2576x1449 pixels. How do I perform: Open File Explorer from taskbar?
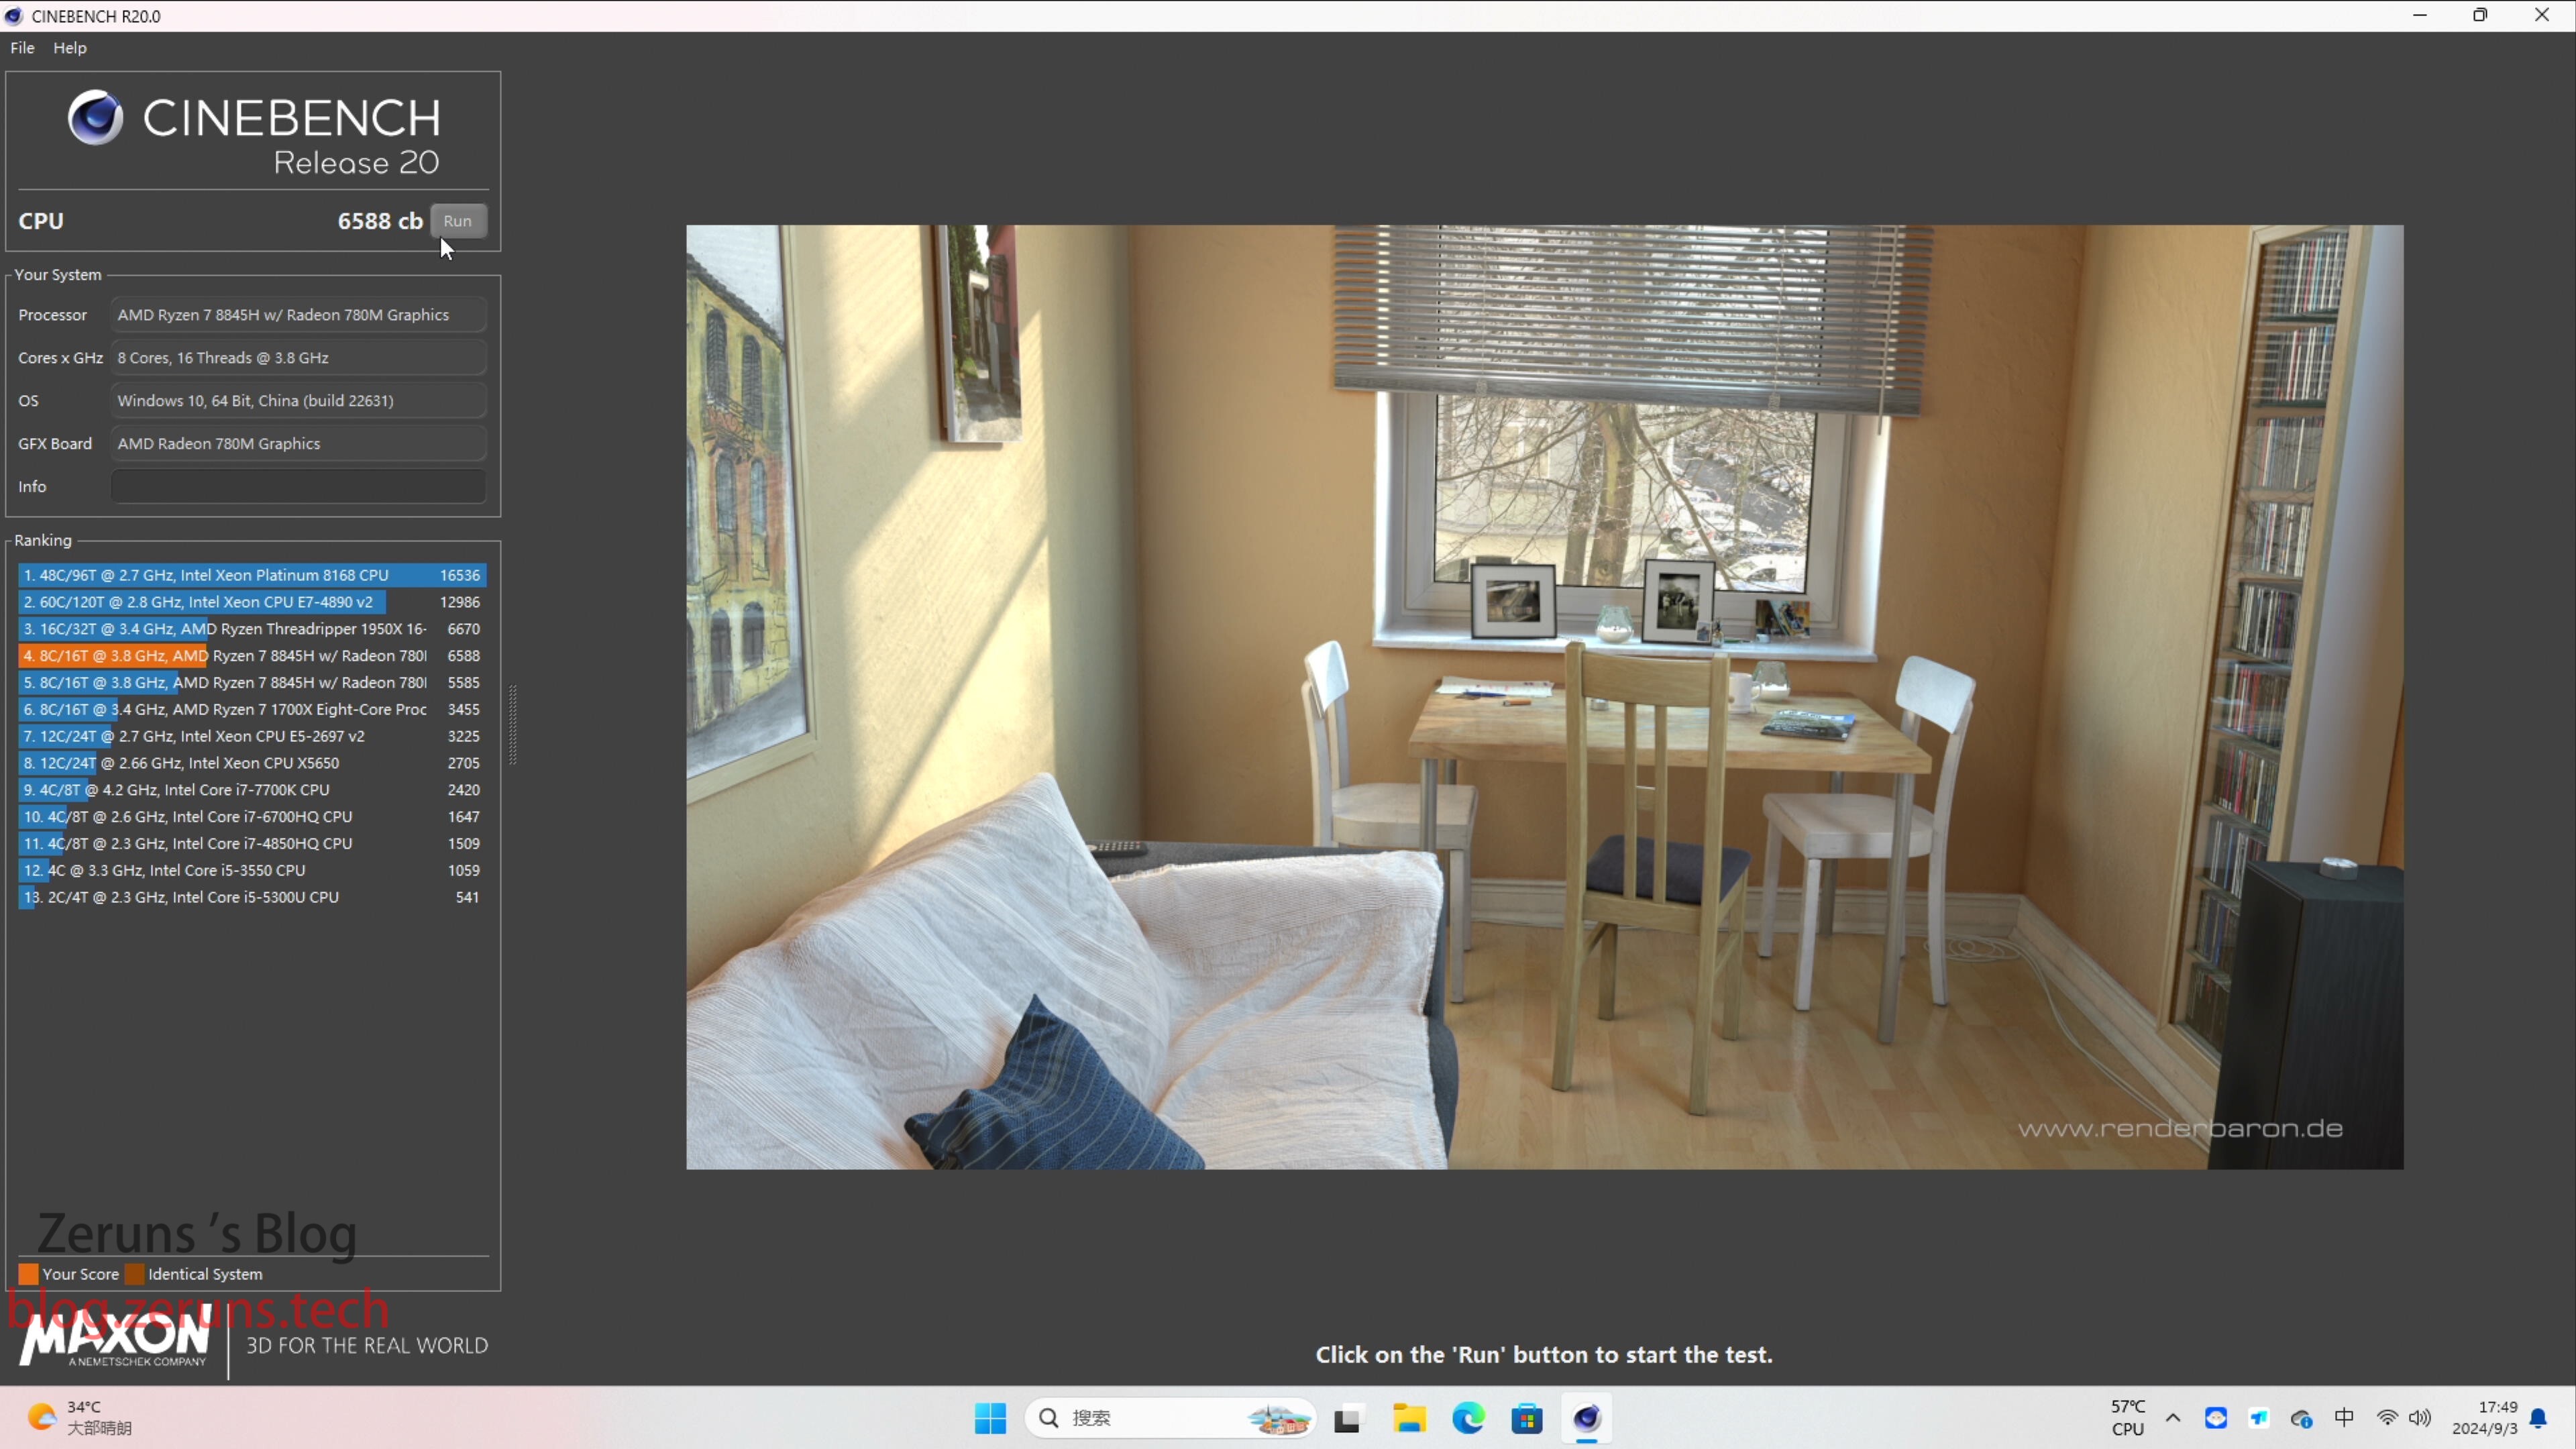(1409, 1418)
